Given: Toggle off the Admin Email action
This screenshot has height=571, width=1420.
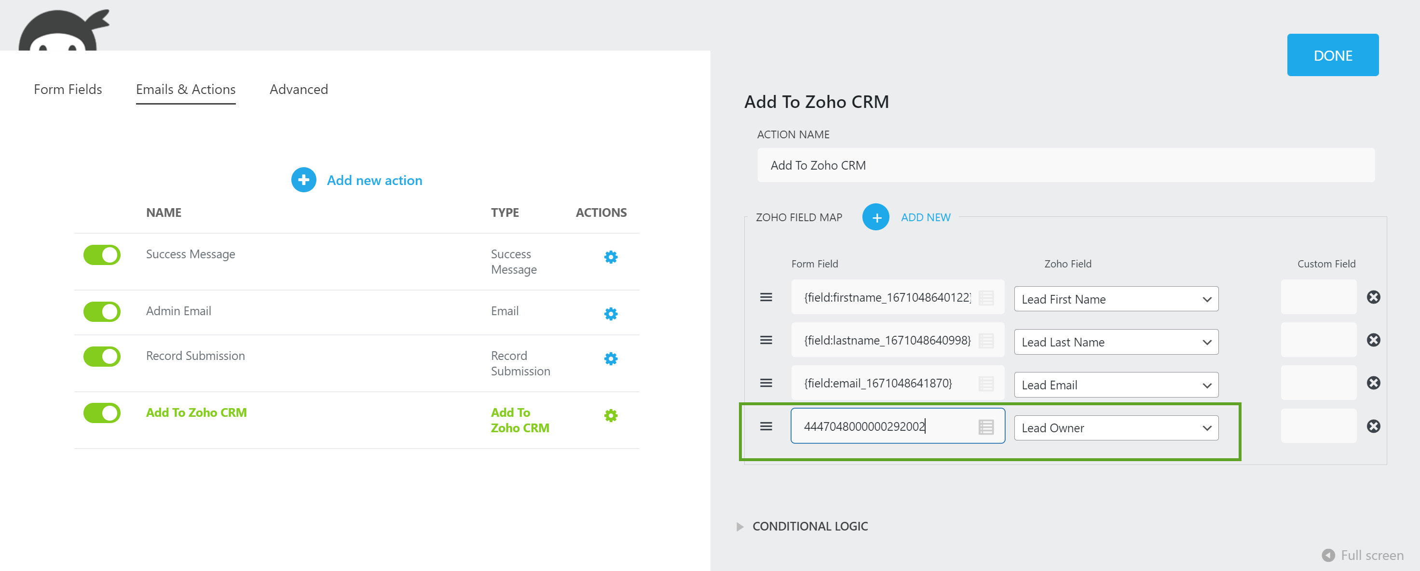Looking at the screenshot, I should [x=102, y=312].
